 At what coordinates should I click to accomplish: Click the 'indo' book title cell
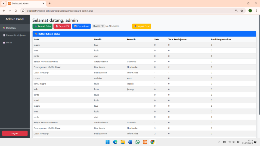click(36, 89)
